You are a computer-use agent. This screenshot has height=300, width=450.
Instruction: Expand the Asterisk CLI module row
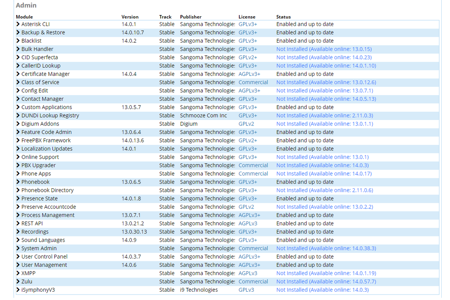coord(18,24)
